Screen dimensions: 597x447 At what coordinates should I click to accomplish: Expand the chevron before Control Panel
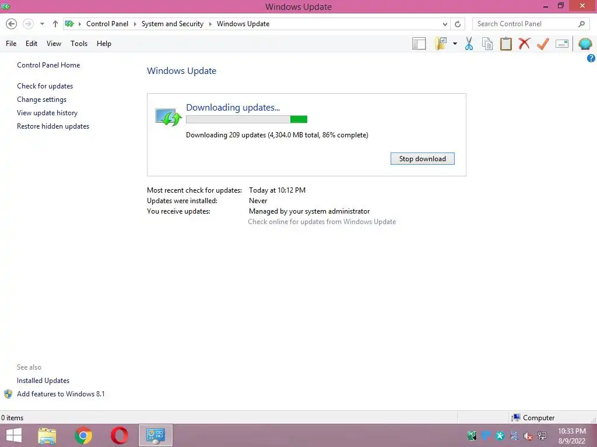79,24
